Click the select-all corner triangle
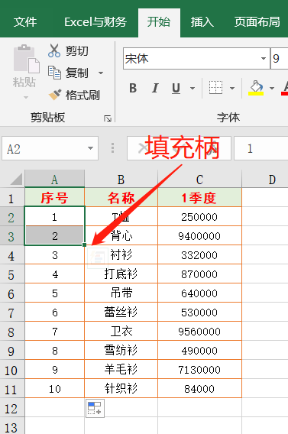Image resolution: width=288 pixels, height=434 pixels. (16, 179)
